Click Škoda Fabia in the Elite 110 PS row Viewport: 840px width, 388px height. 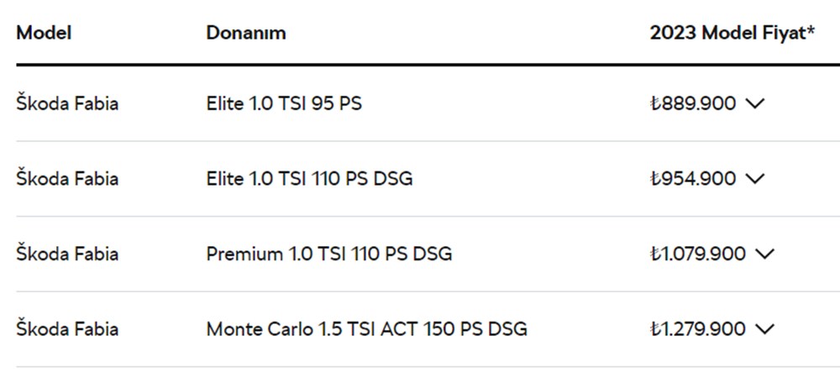point(67,179)
